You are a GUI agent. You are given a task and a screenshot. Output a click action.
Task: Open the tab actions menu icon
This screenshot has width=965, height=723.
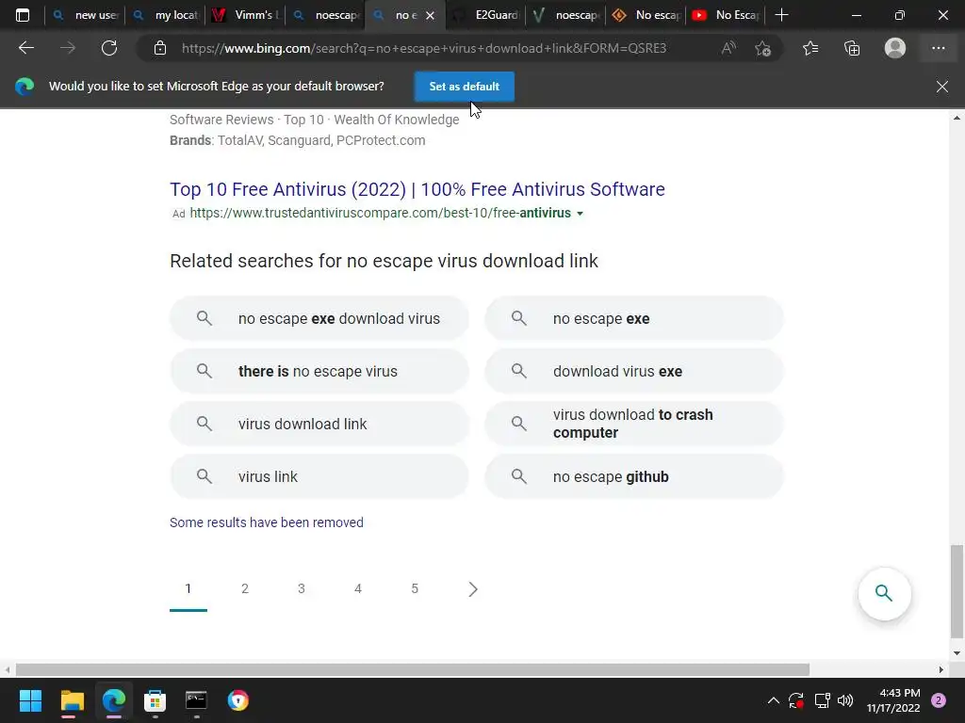(x=23, y=15)
